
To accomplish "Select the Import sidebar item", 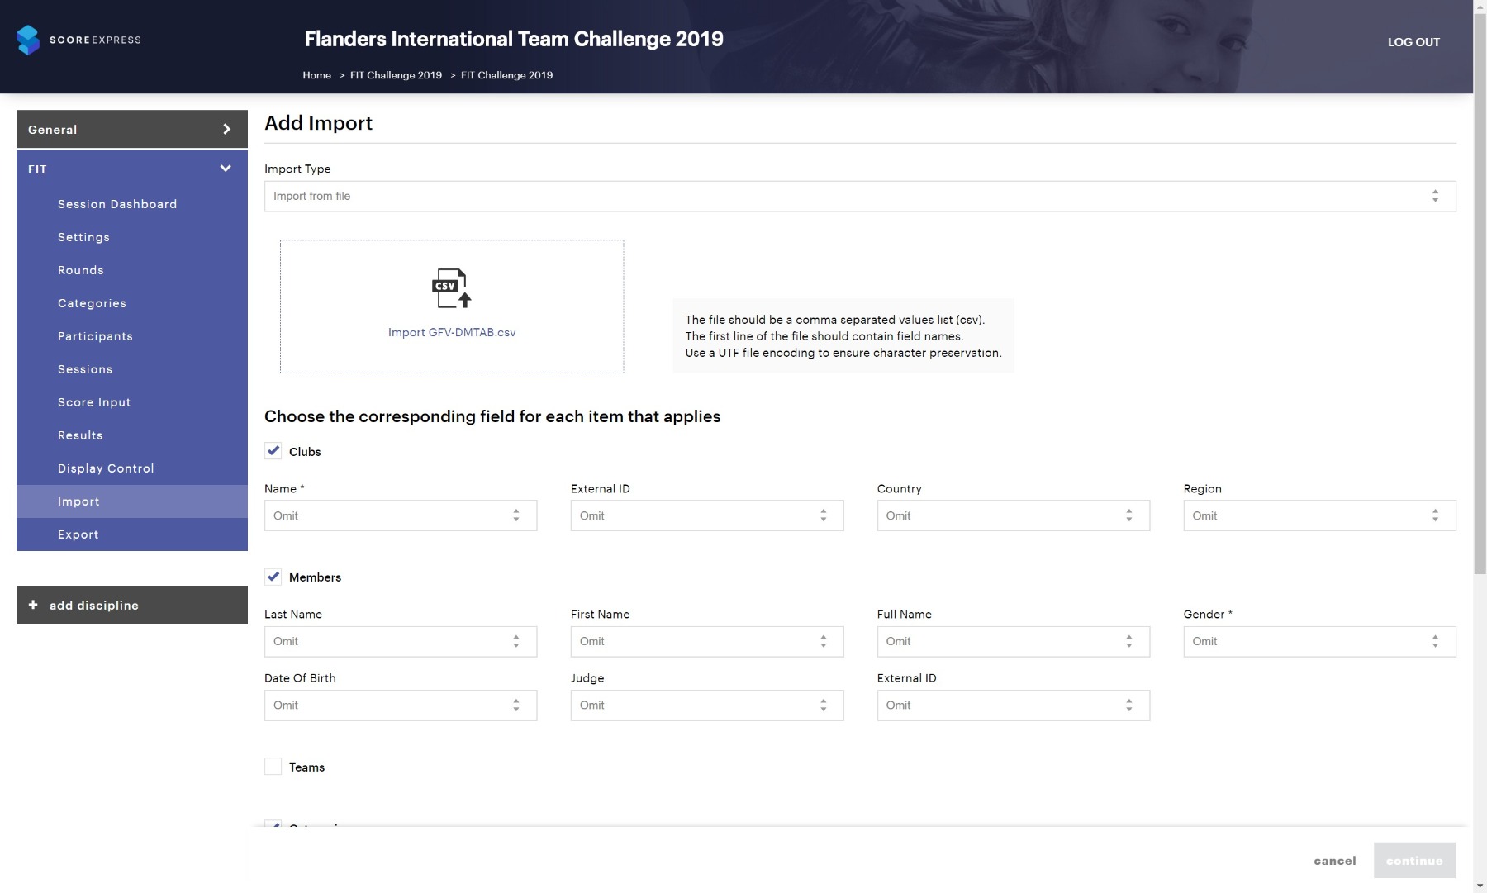I will pos(132,501).
